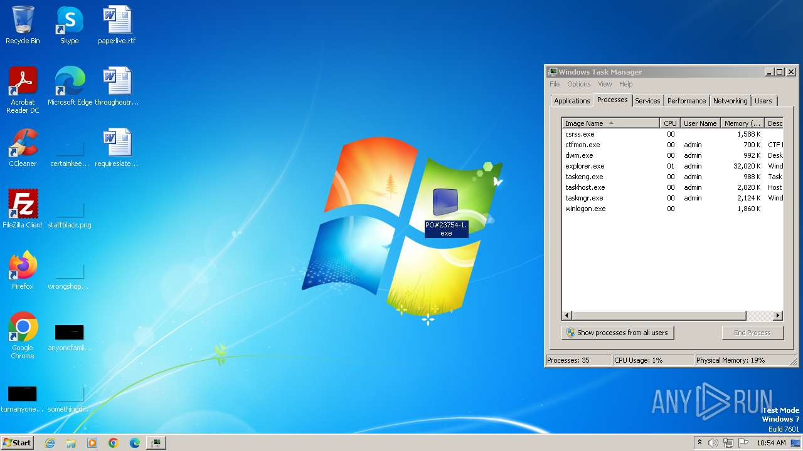Image resolution: width=803 pixels, height=451 pixels.
Task: Open the FileZilla Client shortcut
Action: coord(23,209)
